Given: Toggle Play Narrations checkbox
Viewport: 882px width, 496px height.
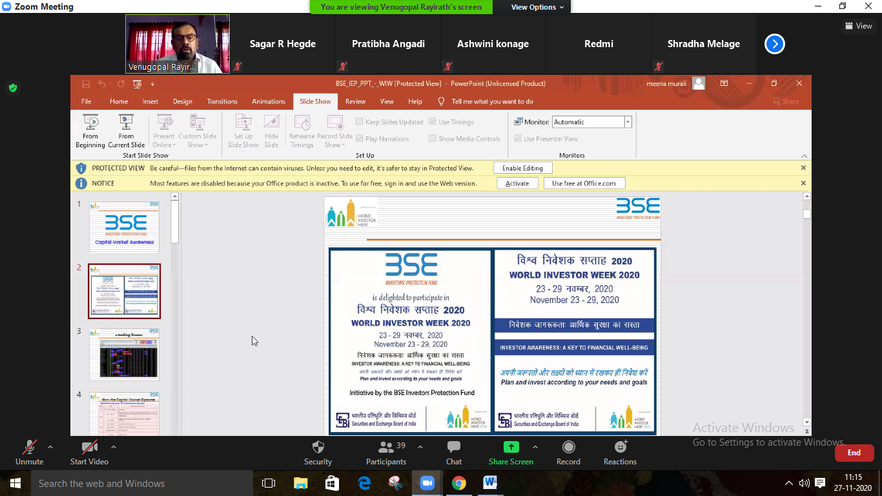Looking at the screenshot, I should click(359, 139).
